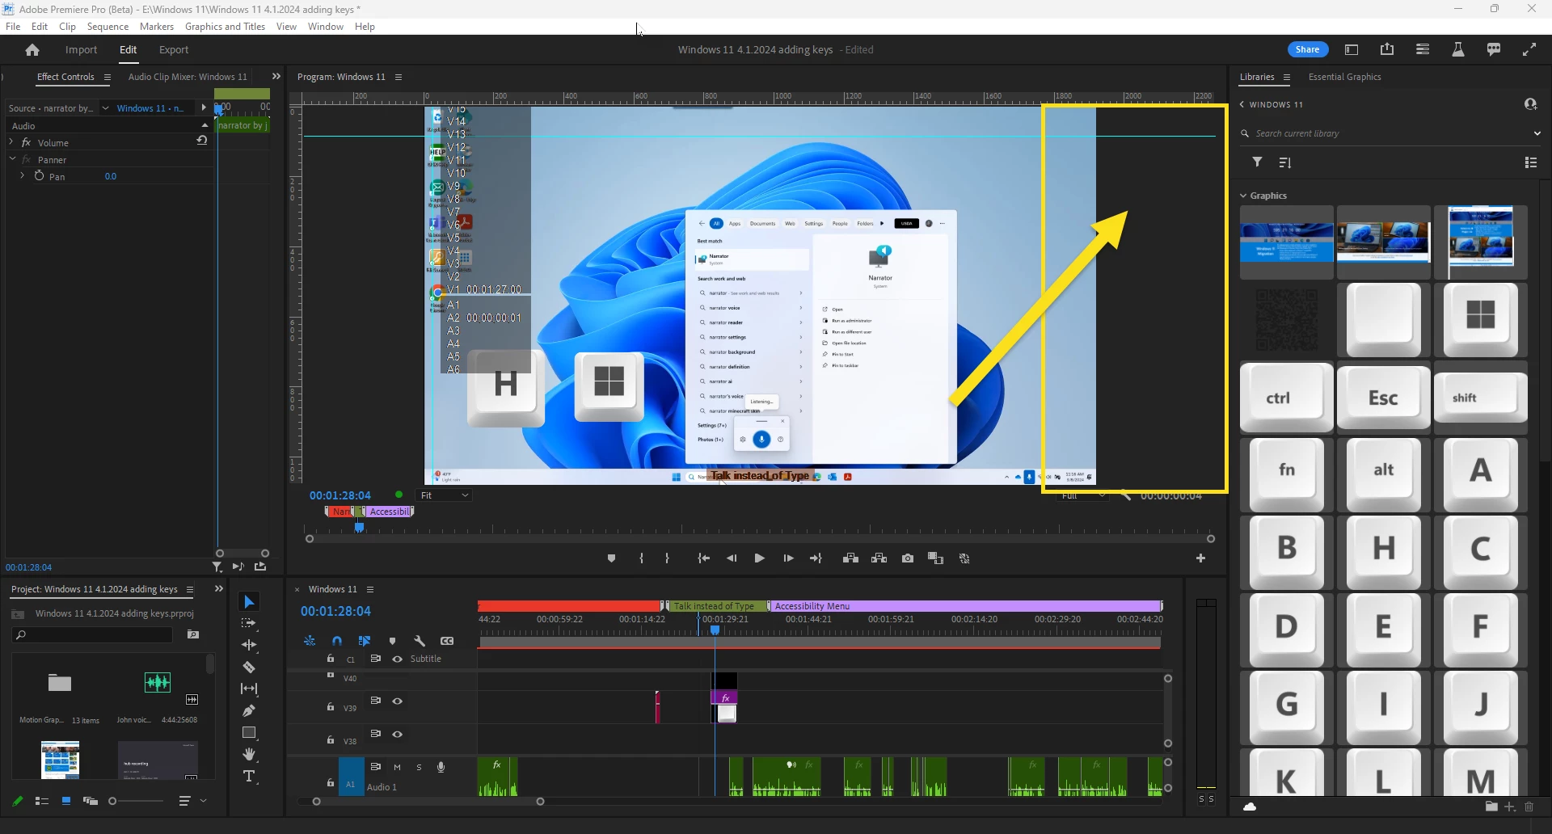The image size is (1552, 834).
Task: Jump to the Out point
Action: (x=816, y=558)
